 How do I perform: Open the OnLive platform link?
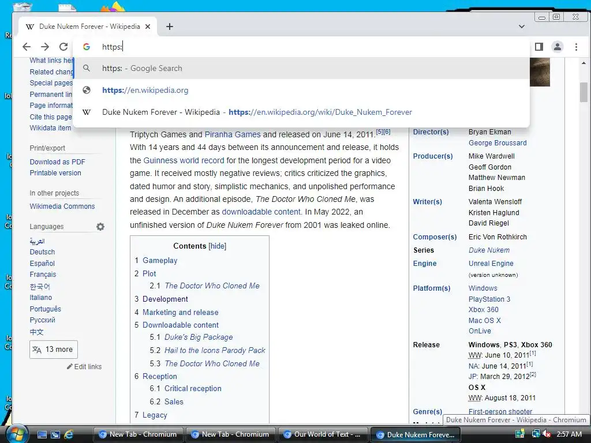click(x=480, y=331)
